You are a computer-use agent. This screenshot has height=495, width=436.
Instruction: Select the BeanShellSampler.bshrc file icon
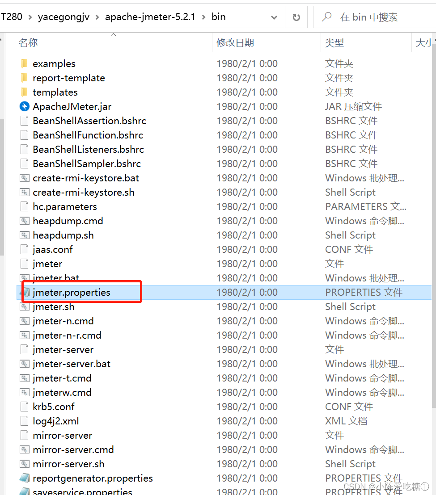pyautogui.click(x=24, y=164)
